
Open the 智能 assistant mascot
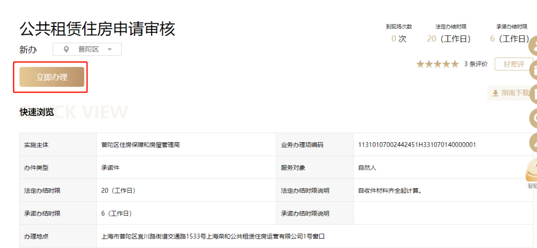point(532,174)
